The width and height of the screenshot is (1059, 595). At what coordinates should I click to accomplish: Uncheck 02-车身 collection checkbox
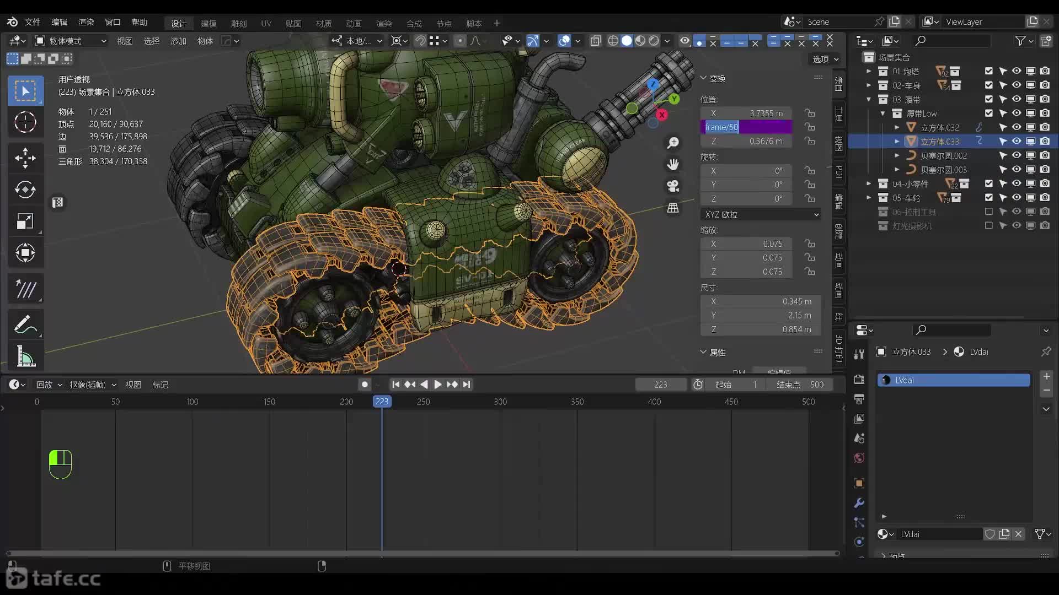tap(989, 85)
